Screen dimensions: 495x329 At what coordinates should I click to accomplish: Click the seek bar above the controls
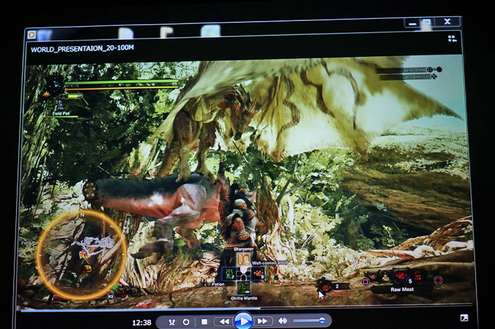click(247, 309)
